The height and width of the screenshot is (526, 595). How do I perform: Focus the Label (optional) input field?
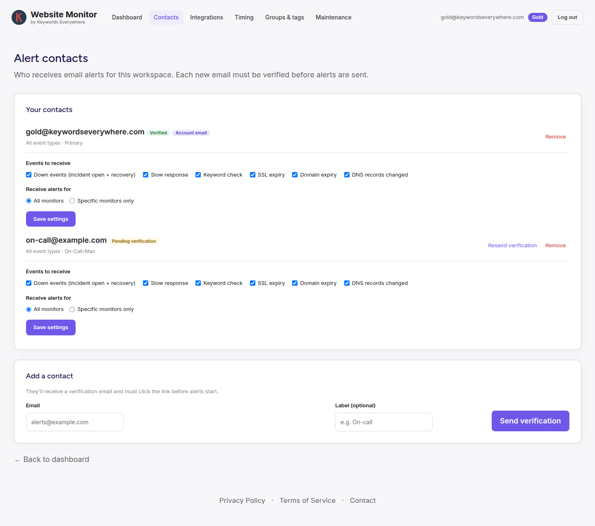click(384, 422)
